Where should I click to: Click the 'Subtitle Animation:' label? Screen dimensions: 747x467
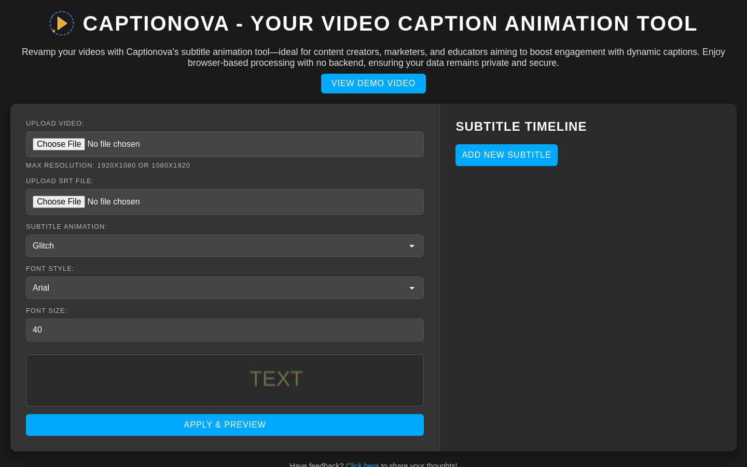click(x=66, y=227)
